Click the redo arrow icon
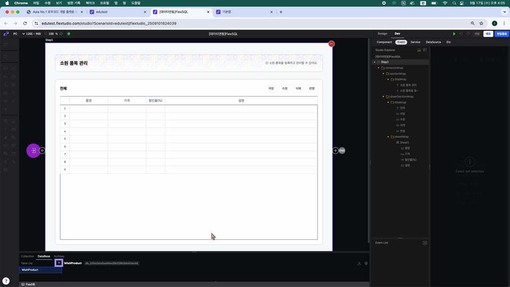Viewport: 510px width, 287px height. tap(469, 34)
